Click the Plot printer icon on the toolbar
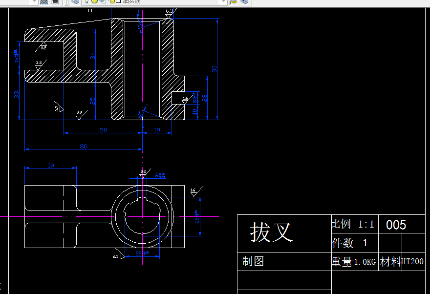The image size is (430, 294). (x=55, y=3)
